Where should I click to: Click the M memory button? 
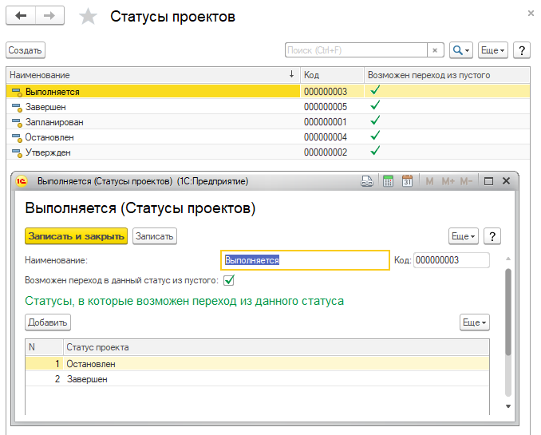pyautogui.click(x=429, y=181)
